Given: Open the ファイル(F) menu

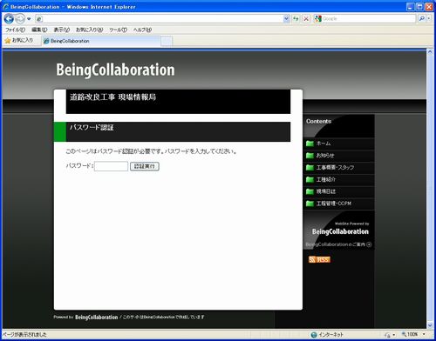Looking at the screenshot, I should (x=15, y=30).
